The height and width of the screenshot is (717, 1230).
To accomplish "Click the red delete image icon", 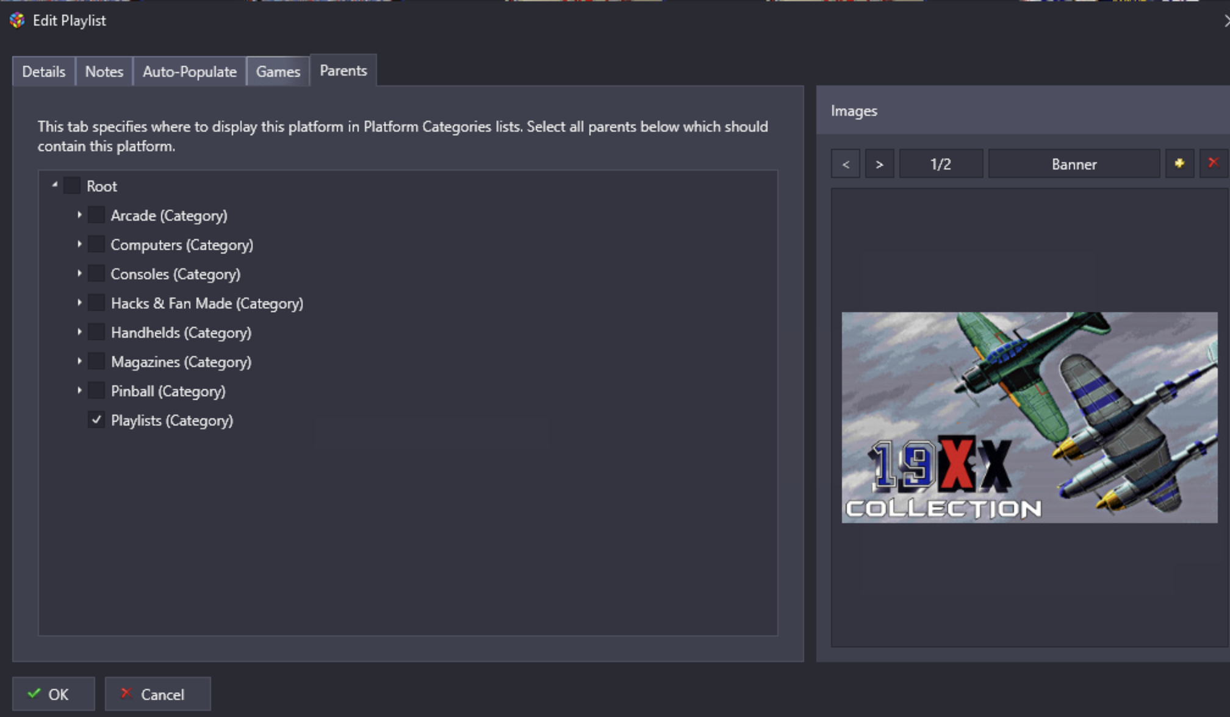I will click(1213, 163).
